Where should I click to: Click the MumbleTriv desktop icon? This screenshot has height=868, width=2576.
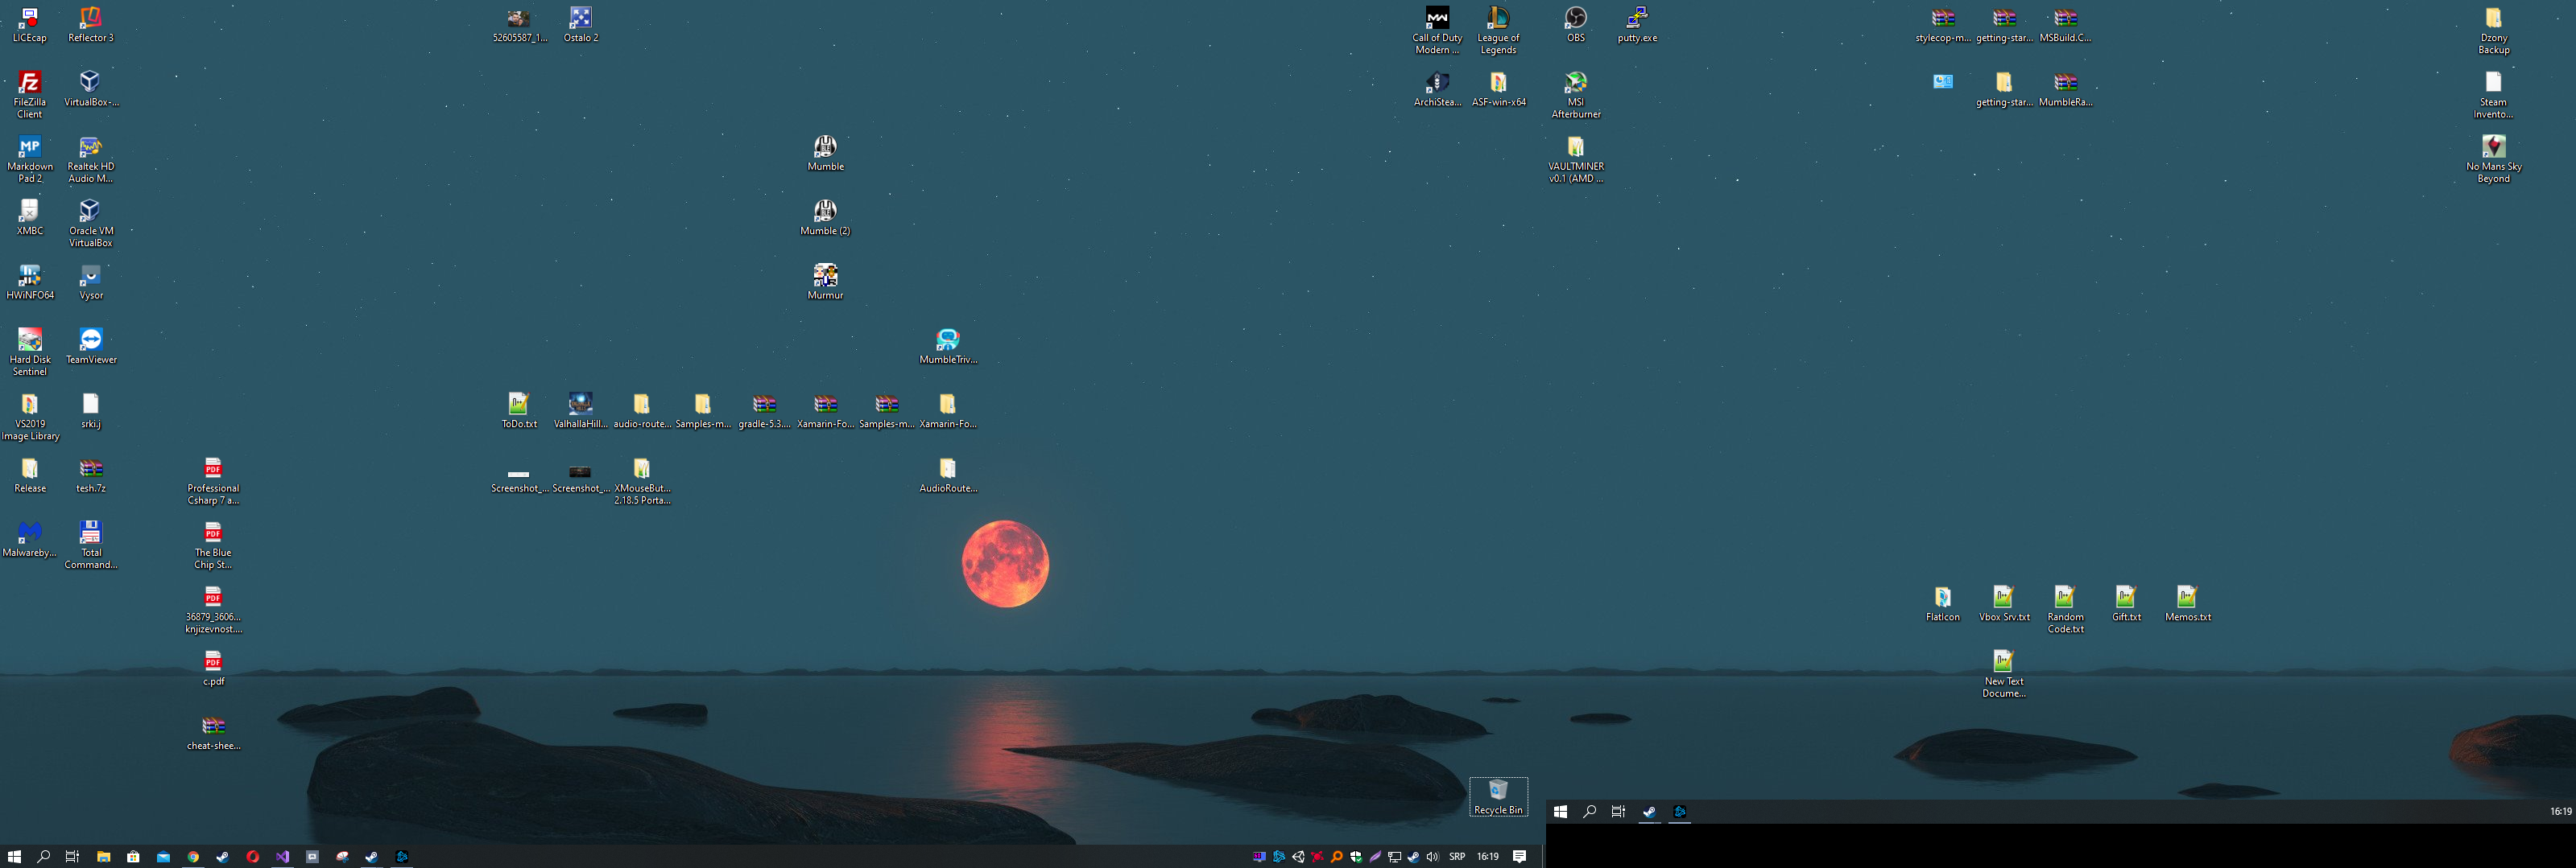pyautogui.click(x=947, y=347)
